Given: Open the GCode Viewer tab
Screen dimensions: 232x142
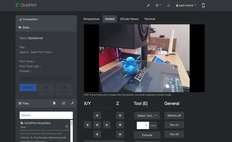Looking at the screenshot, I should coord(129,19).
